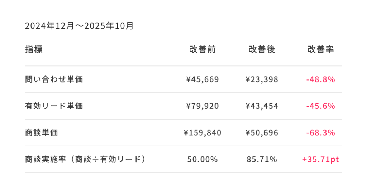
Task: Click the -45.6% improvement rate
Action: (x=321, y=106)
